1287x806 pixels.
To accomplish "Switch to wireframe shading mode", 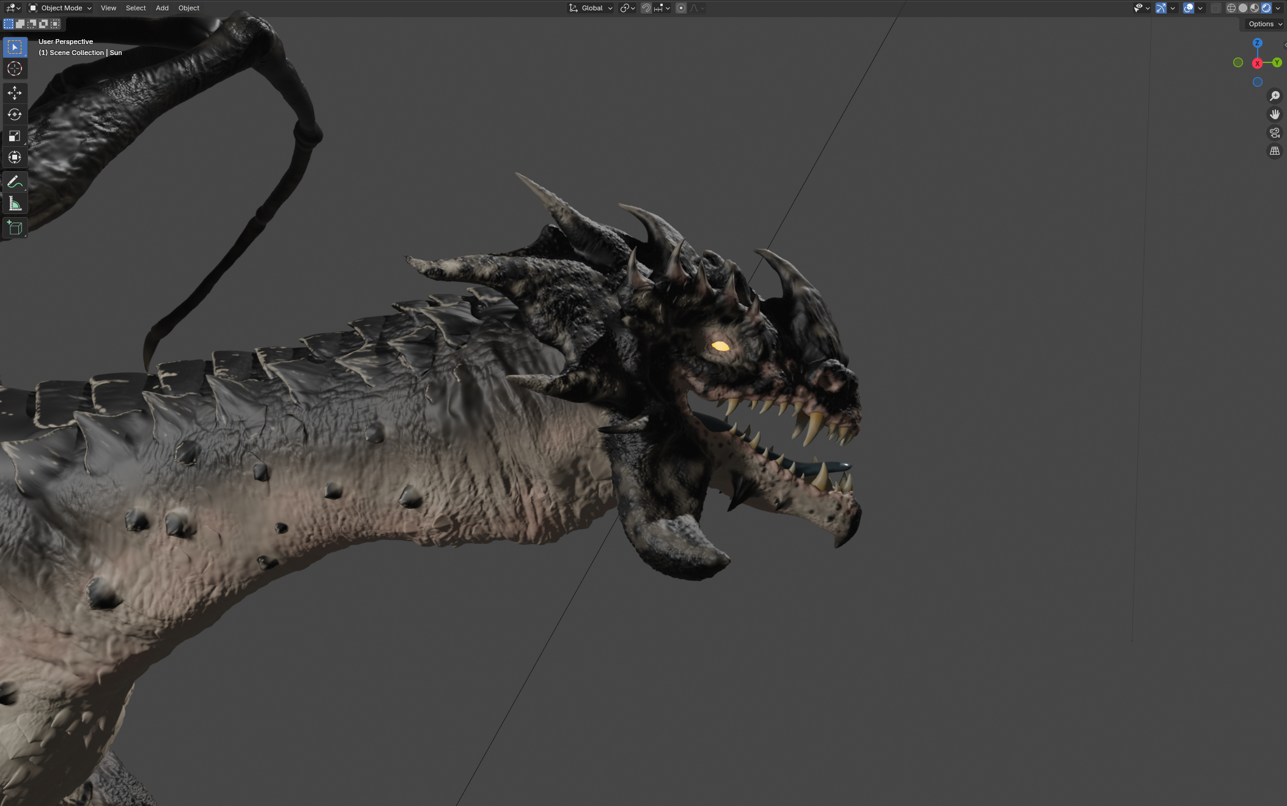I will tap(1231, 8).
